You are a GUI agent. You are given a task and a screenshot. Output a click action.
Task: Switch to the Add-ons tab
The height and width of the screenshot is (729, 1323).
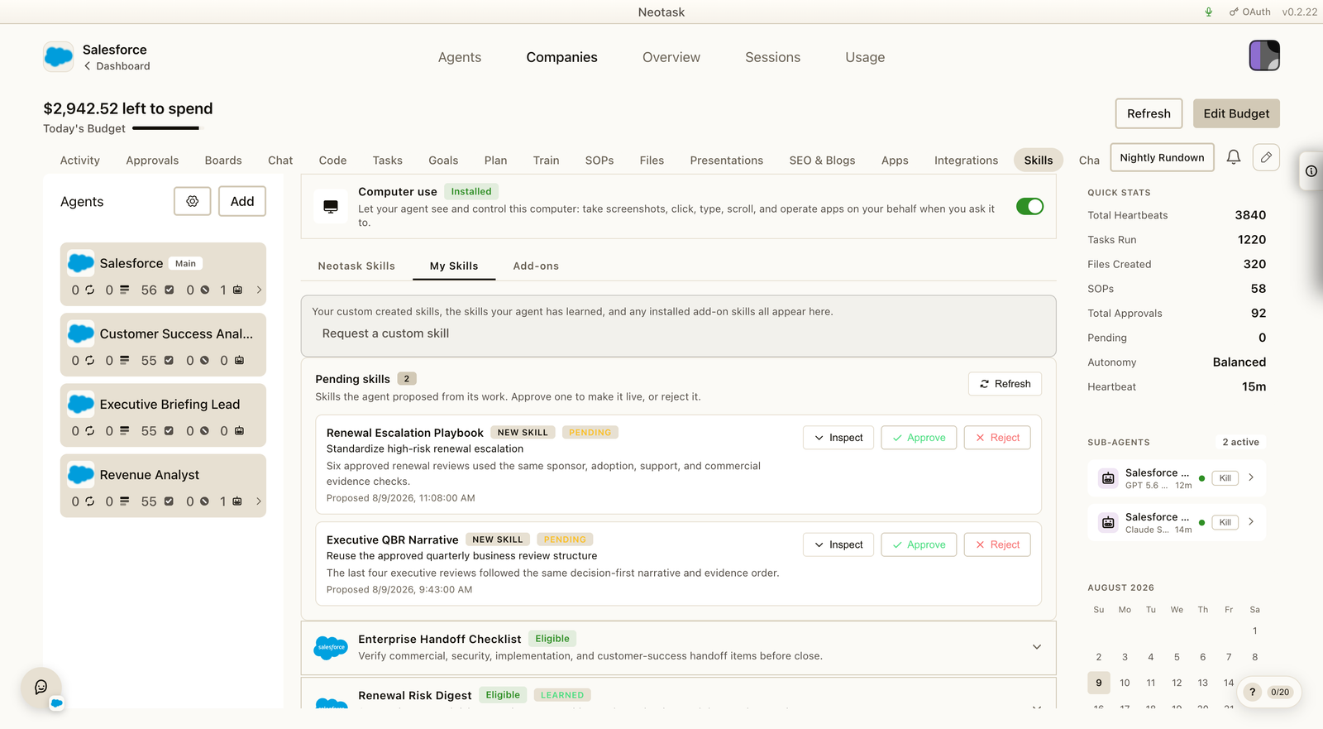[536, 266]
